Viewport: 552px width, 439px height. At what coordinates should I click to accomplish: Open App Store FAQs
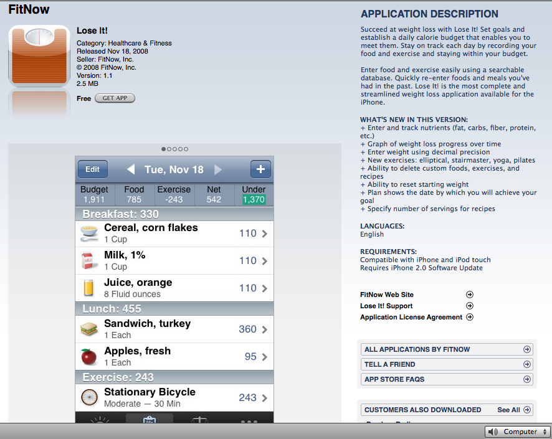click(x=446, y=379)
